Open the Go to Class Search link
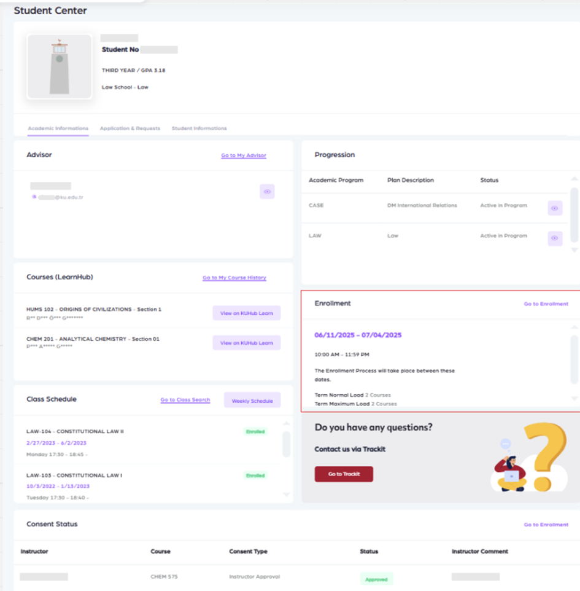Viewport: 580px width, 591px height. pos(185,400)
